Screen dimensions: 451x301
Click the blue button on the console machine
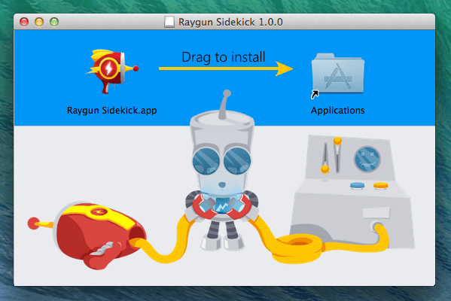[x=357, y=186]
